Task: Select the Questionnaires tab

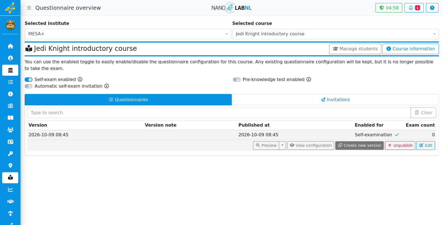Action: point(128,100)
